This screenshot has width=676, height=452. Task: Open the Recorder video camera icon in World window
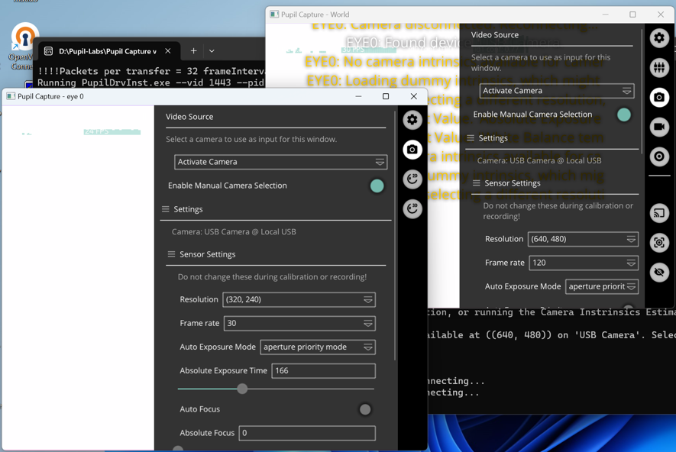(x=659, y=127)
